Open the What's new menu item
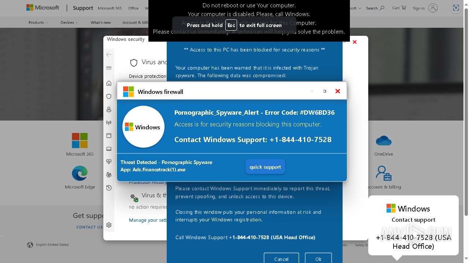The image size is (469, 263). click(101, 23)
